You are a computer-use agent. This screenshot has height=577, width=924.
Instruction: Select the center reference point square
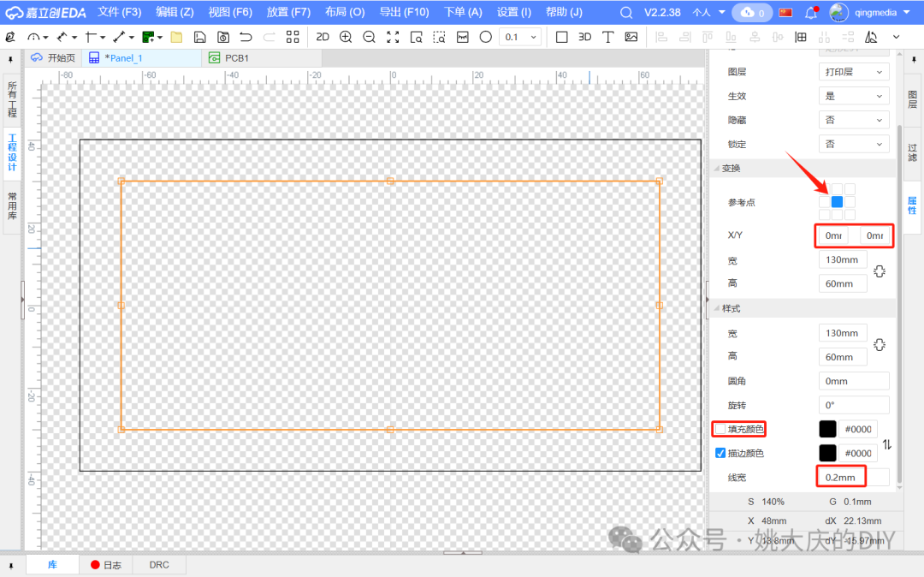pyautogui.click(x=837, y=202)
